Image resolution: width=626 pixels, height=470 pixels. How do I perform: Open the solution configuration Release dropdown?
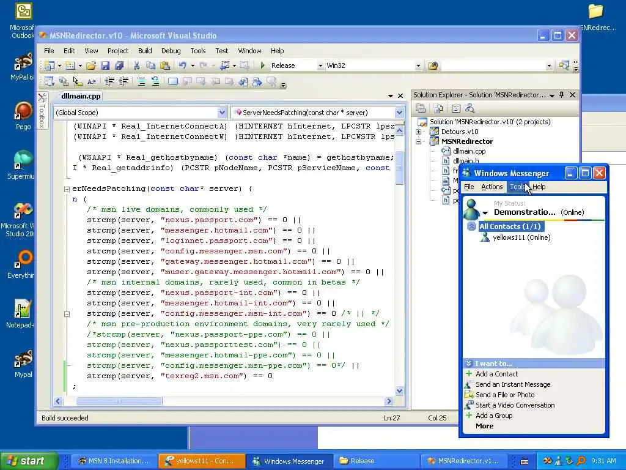(320, 65)
